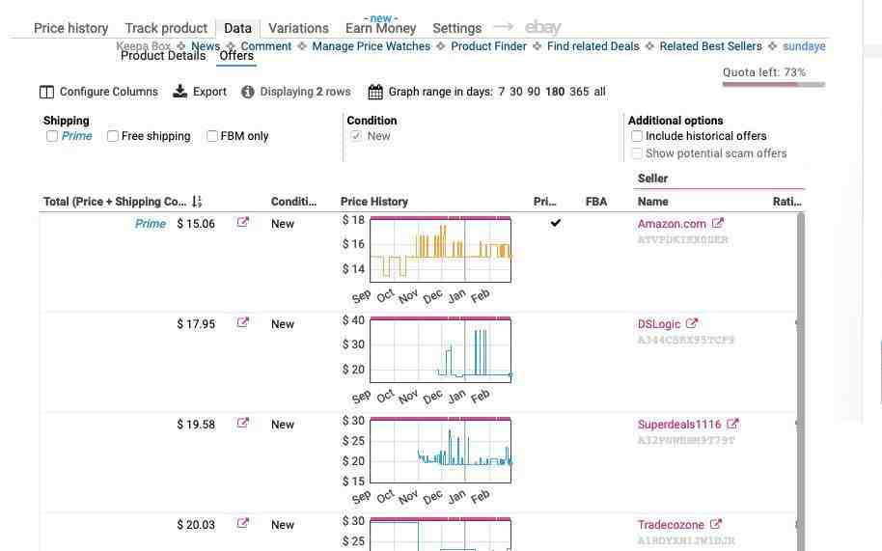Select the Data tab

click(238, 28)
